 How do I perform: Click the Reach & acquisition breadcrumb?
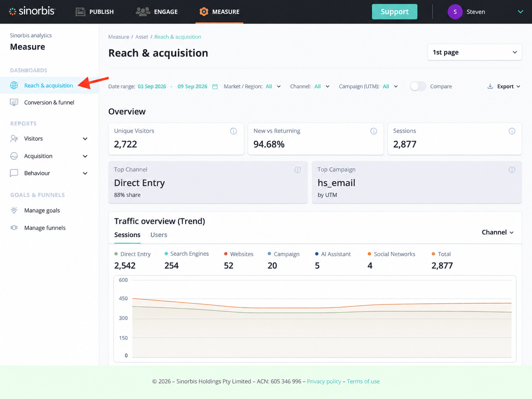178,37
